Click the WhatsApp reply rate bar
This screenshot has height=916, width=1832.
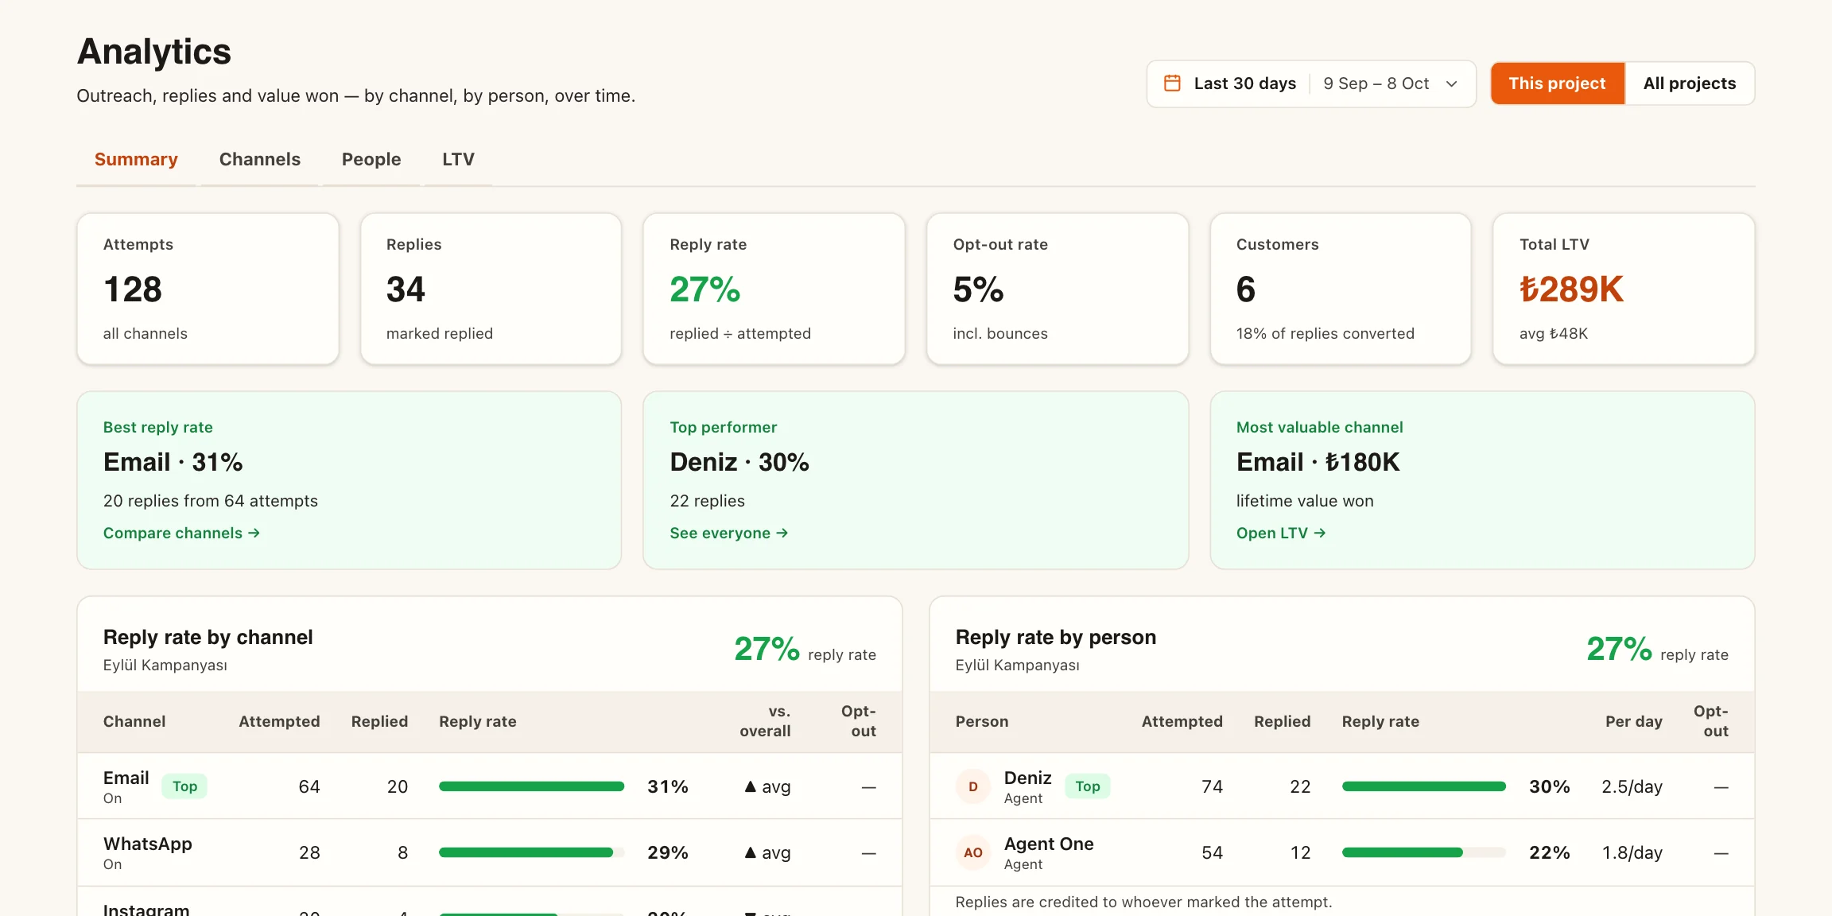[x=531, y=852]
